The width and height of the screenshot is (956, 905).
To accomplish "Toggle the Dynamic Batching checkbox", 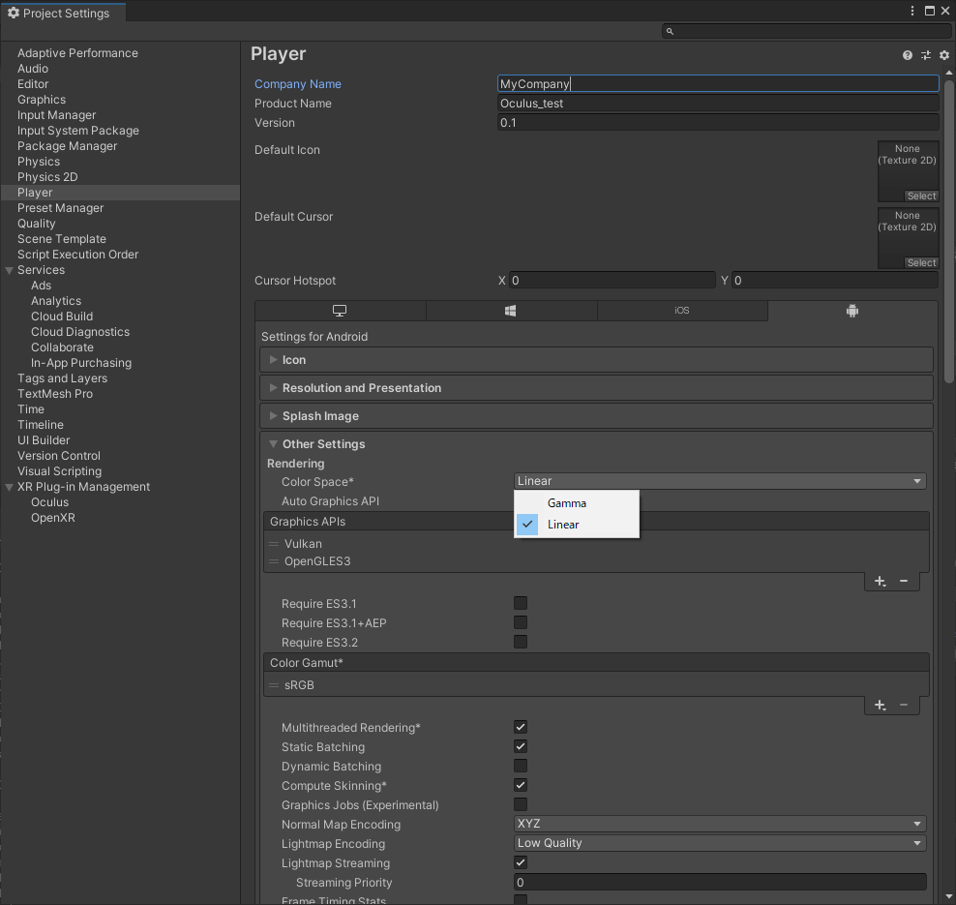I will point(521,767).
